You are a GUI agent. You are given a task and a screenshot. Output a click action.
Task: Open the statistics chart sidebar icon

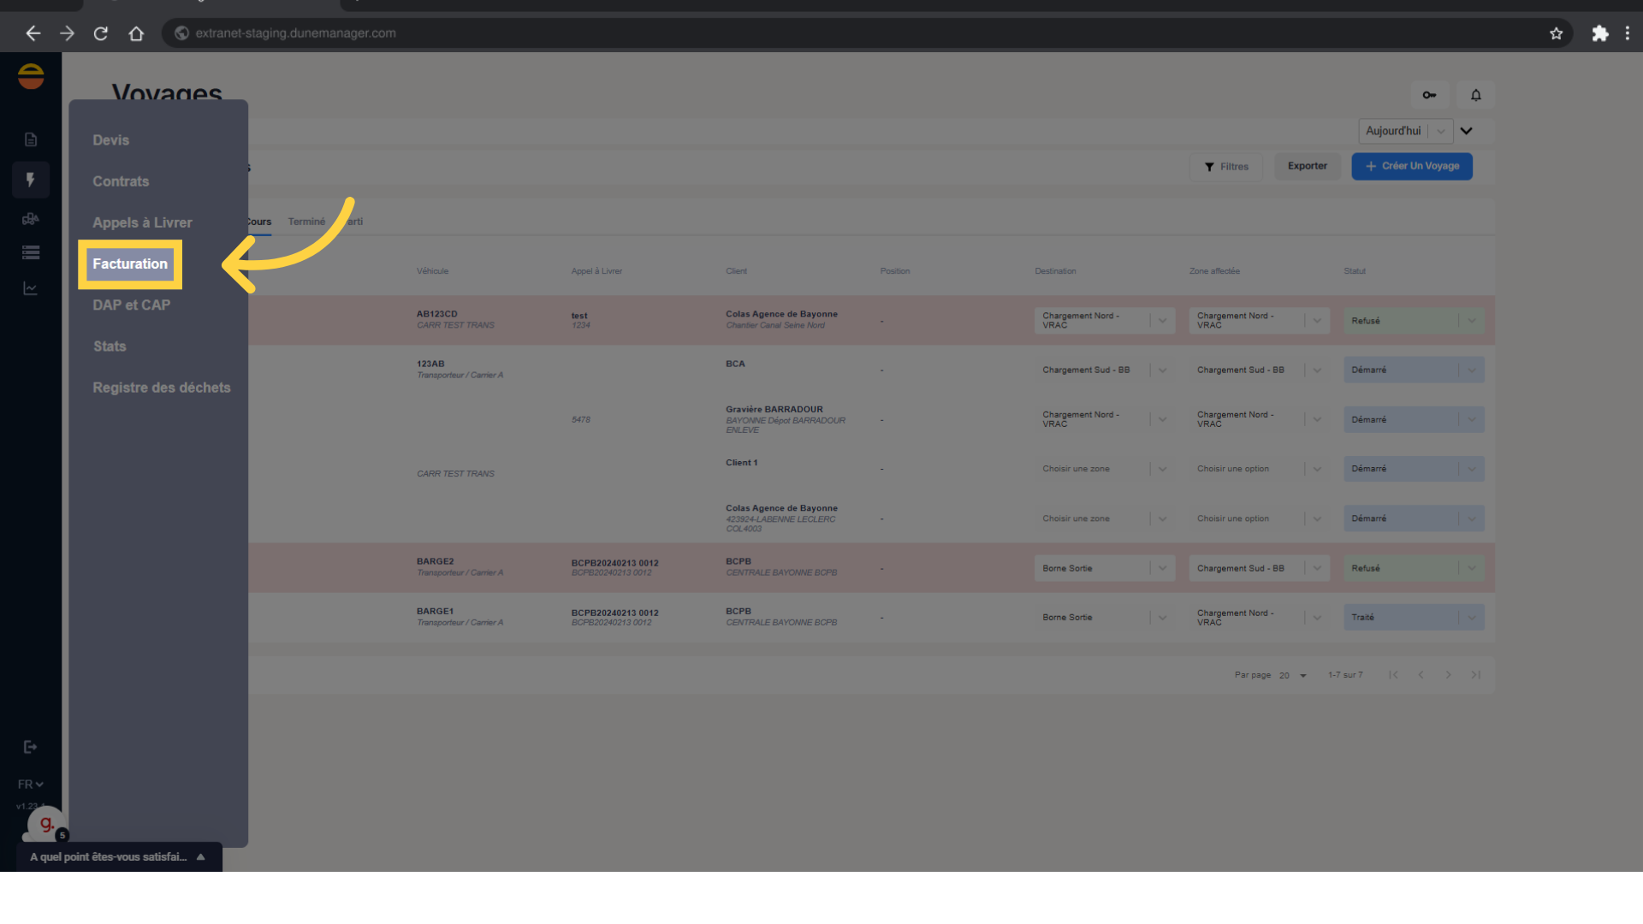[31, 289]
